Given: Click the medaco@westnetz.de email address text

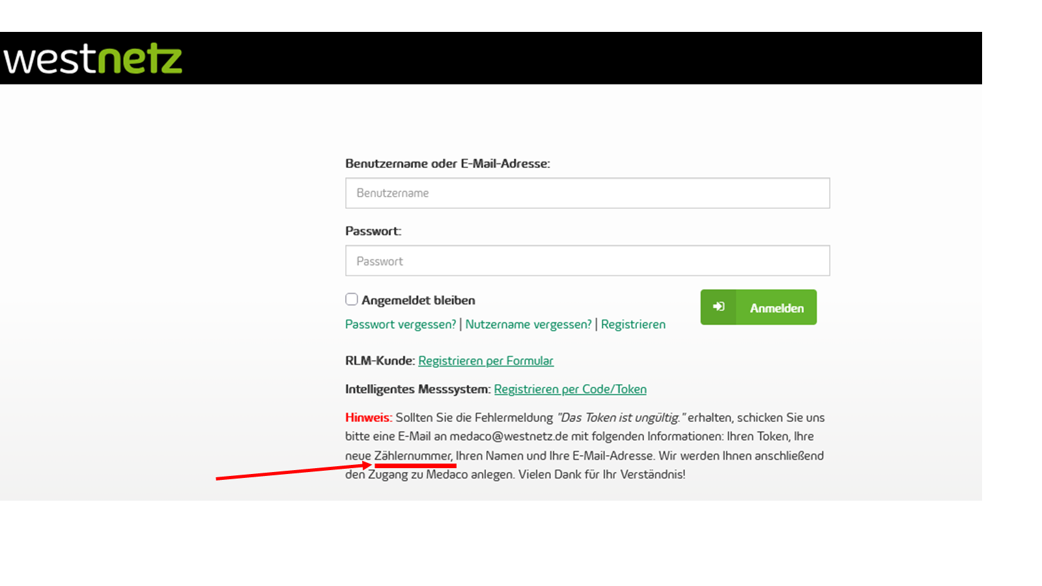Looking at the screenshot, I should click(509, 436).
